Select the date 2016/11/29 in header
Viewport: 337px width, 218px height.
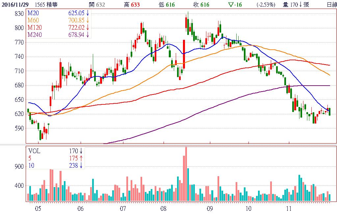[15, 5]
